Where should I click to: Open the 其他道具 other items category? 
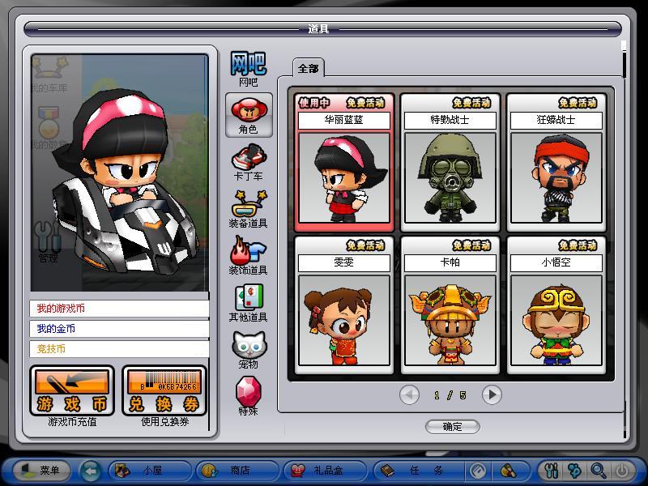(249, 302)
